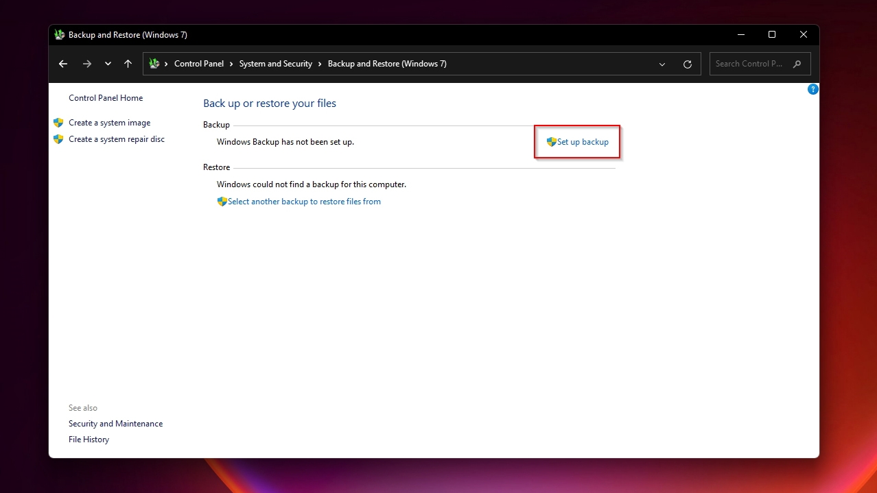The image size is (877, 493).
Task: Click the Backup and Restore title bar icon
Action: pyautogui.click(x=59, y=35)
